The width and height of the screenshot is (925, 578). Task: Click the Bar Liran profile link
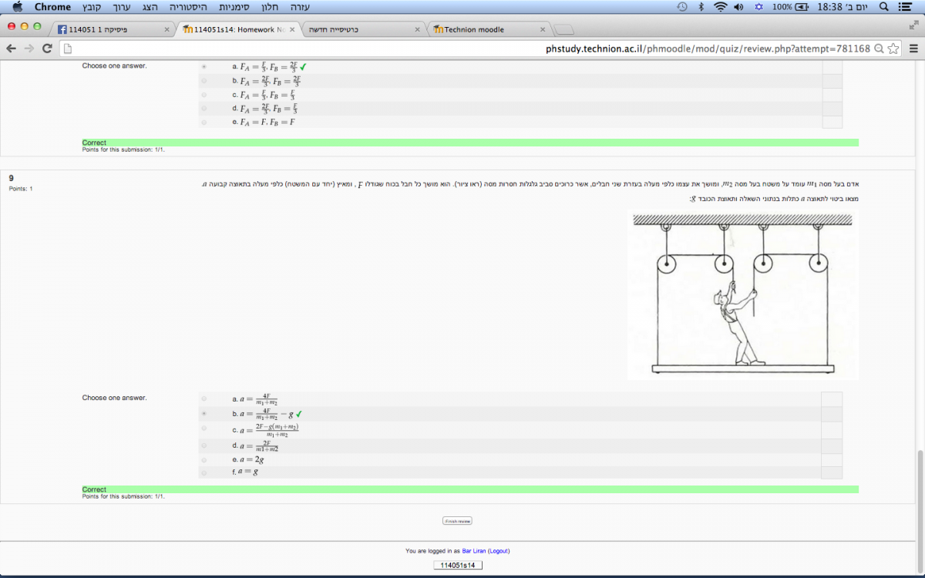[x=473, y=551]
